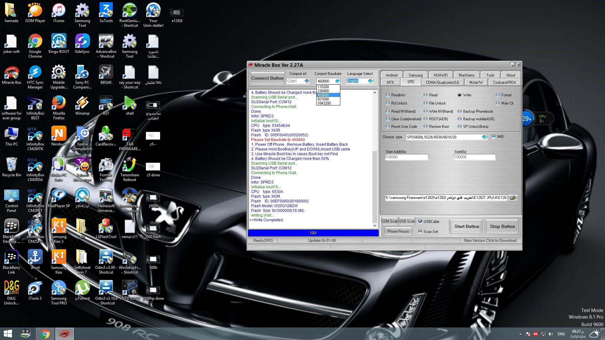This screenshot has width=605, height=340.
Task: Open the iTunes desktop icon
Action: pos(59,13)
